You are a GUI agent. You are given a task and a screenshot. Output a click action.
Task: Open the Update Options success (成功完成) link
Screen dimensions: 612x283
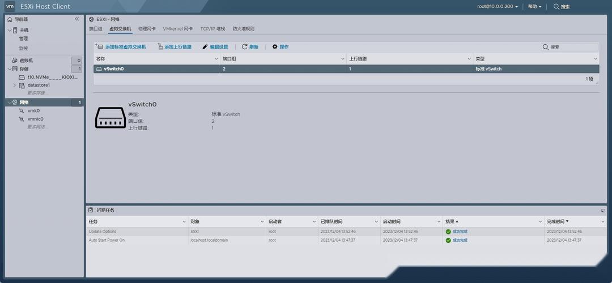click(x=460, y=231)
